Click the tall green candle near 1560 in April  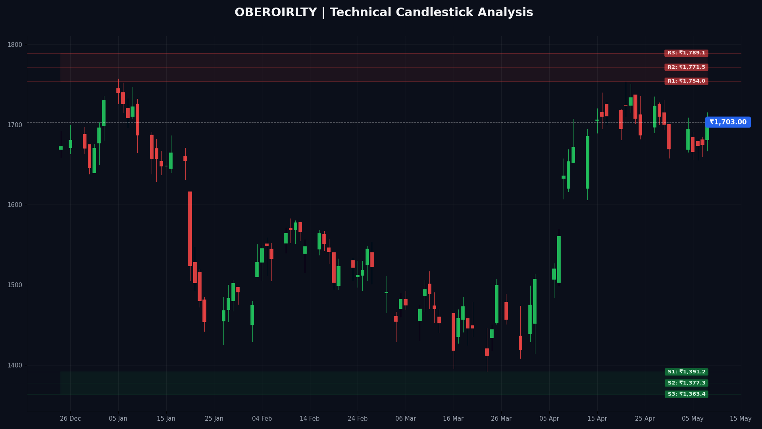click(x=559, y=259)
